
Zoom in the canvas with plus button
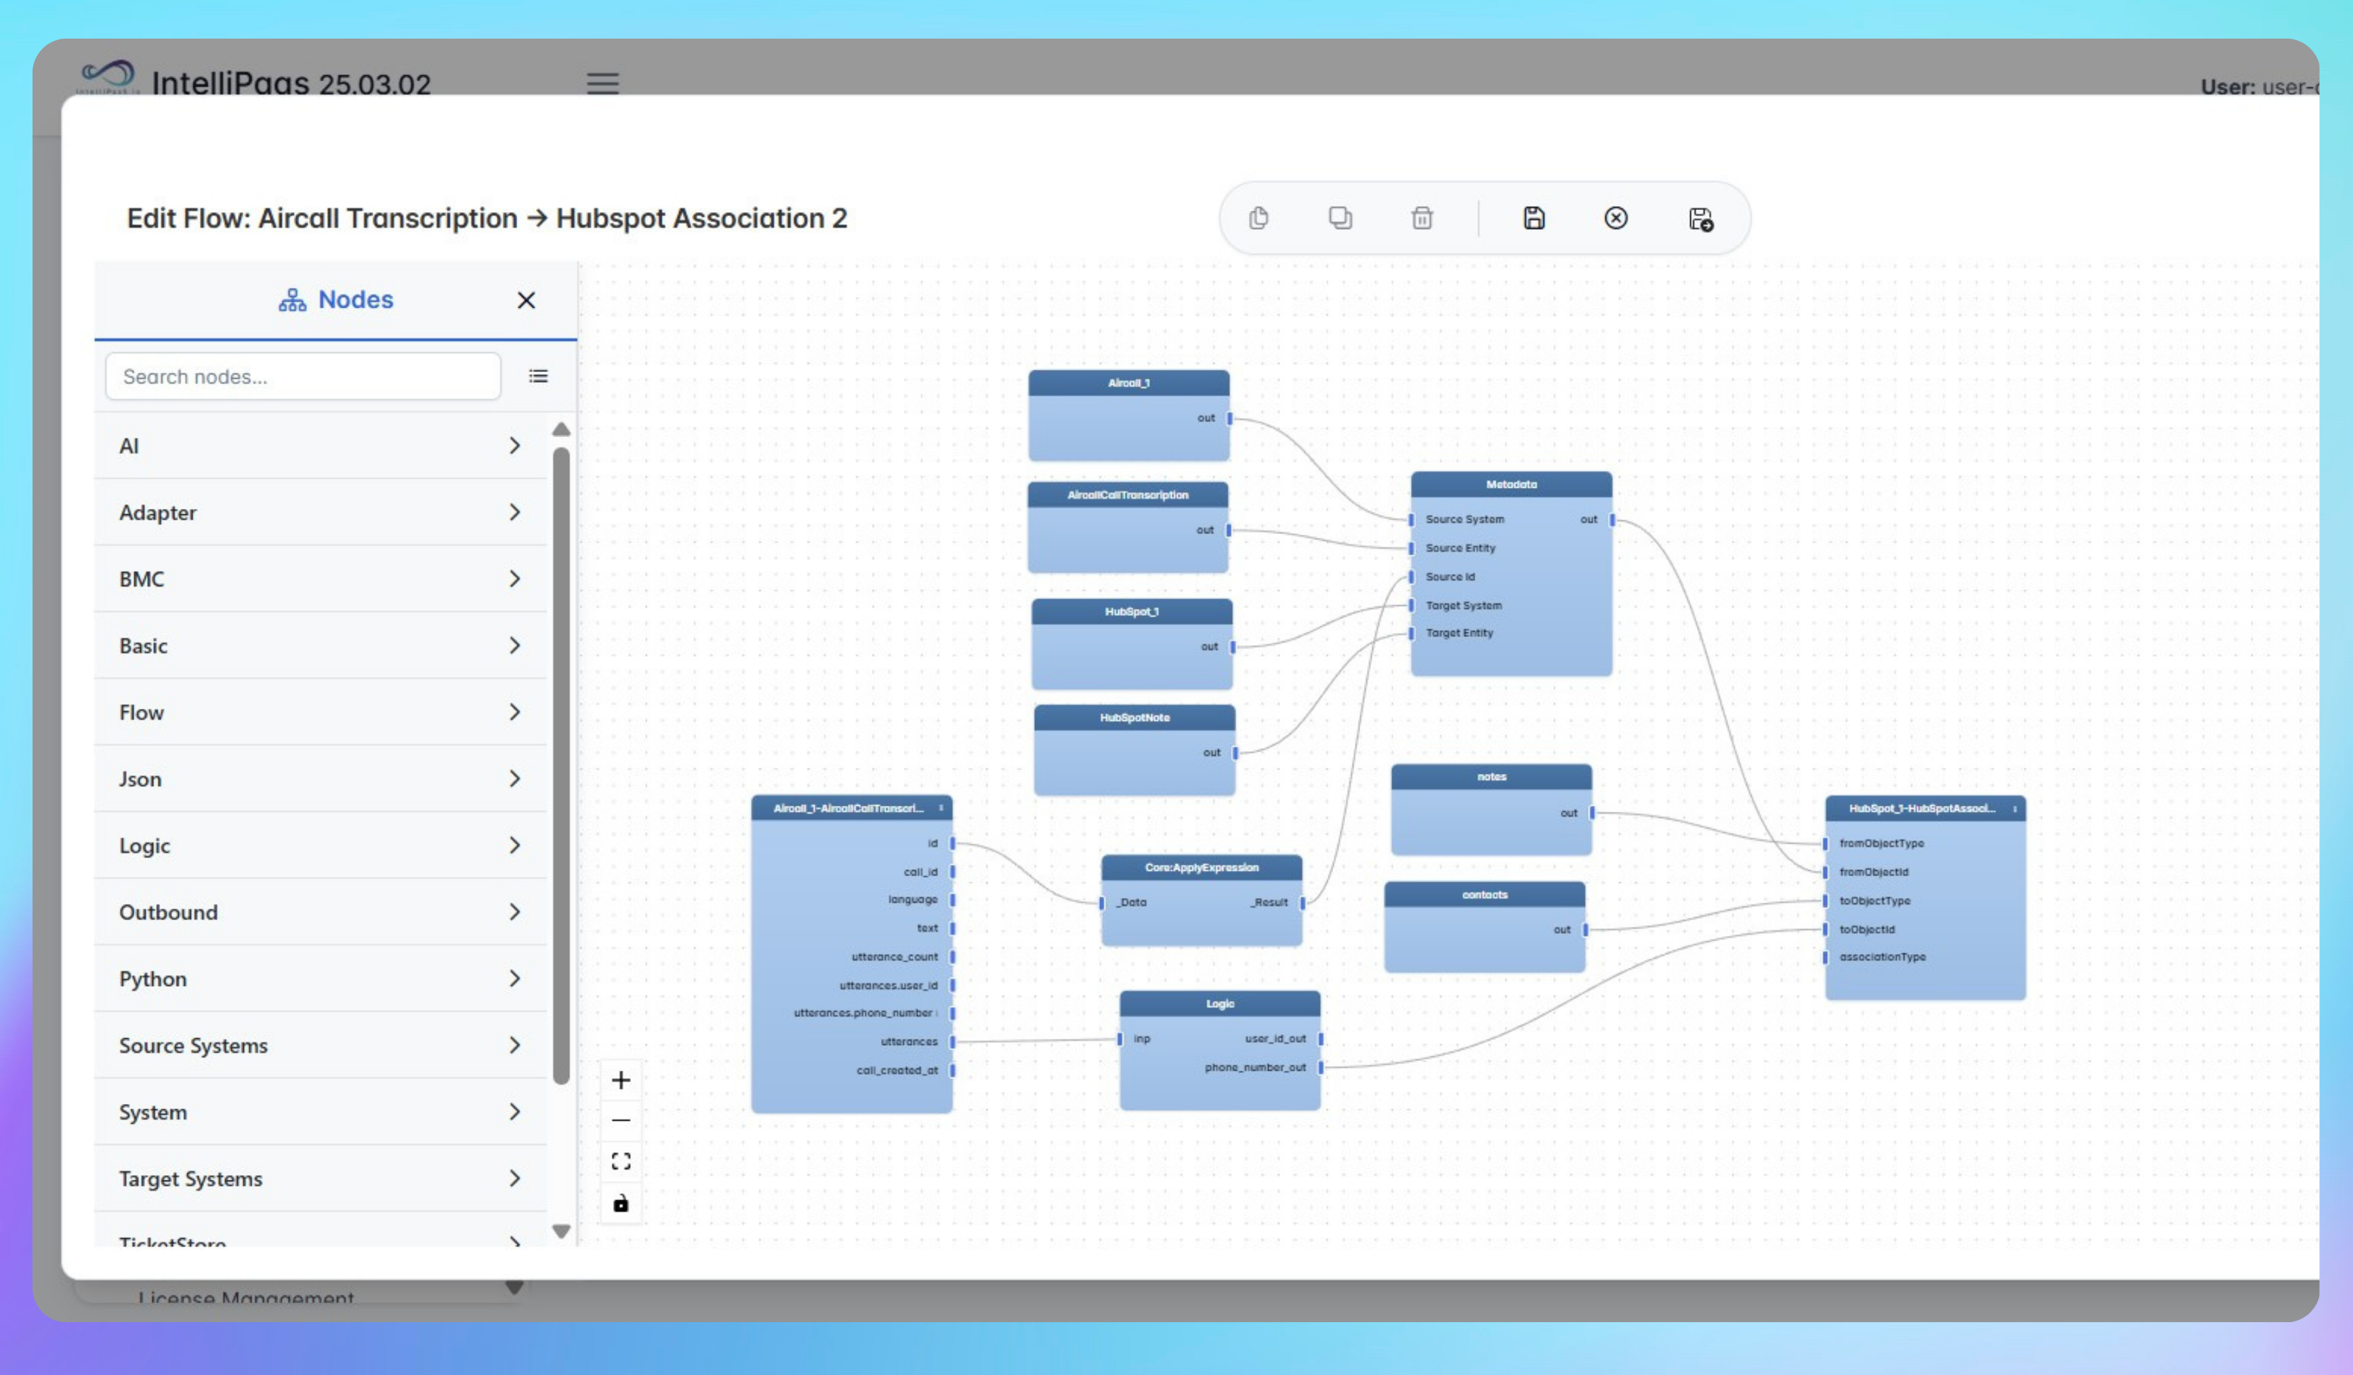(621, 1080)
